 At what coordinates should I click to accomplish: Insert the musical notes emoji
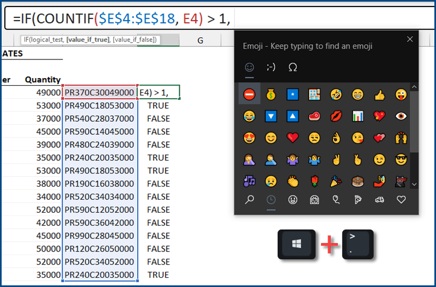click(250, 181)
